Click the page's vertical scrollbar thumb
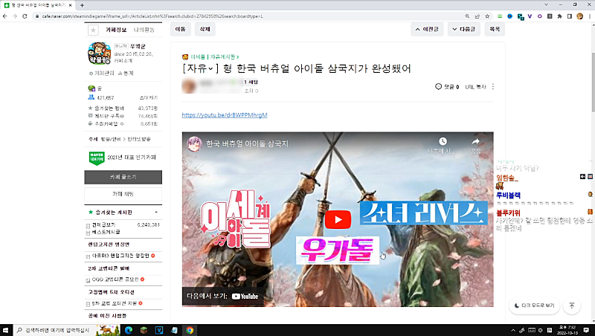 point(592,83)
